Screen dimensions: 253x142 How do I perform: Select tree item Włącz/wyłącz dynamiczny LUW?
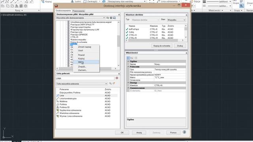pos(85,30)
